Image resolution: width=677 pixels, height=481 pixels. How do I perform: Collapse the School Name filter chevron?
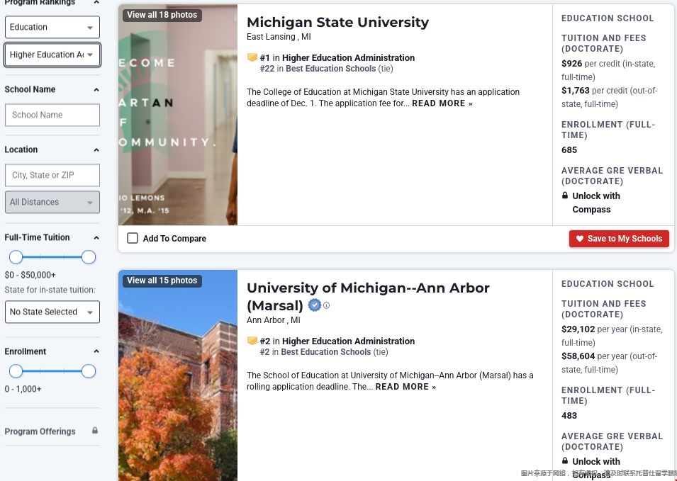coord(96,90)
